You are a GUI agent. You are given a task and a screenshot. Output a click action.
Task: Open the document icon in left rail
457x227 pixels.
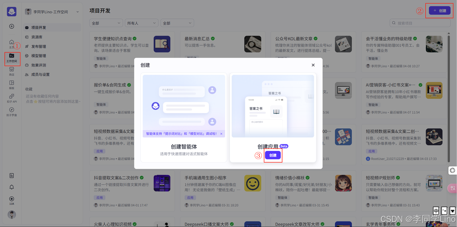12,175
